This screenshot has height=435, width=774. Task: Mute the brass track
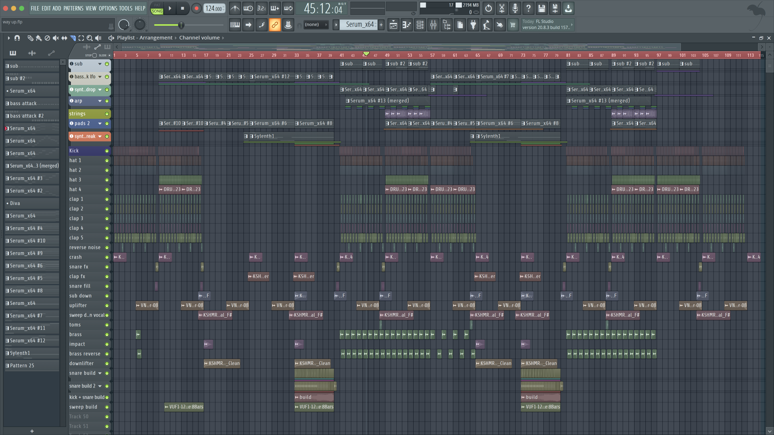coord(107,335)
